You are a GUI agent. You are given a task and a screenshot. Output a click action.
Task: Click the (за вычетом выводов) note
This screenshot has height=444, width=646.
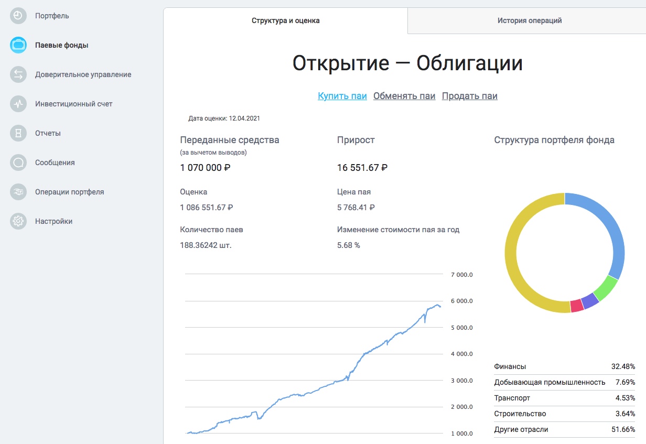(213, 153)
